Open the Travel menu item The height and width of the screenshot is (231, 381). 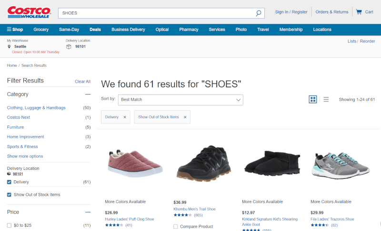click(263, 30)
